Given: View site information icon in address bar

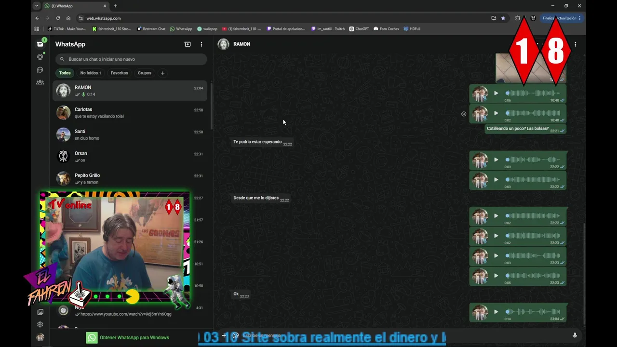Looking at the screenshot, I should (80, 18).
